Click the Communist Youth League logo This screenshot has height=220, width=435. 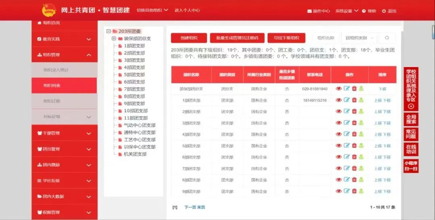click(49, 10)
